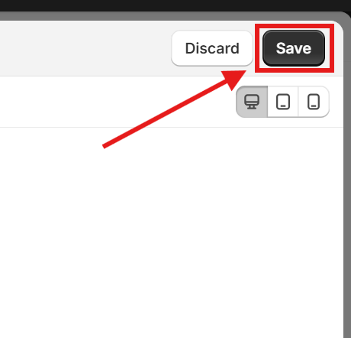Switch to mobile phone preview mode
351x338 pixels.
[314, 102]
